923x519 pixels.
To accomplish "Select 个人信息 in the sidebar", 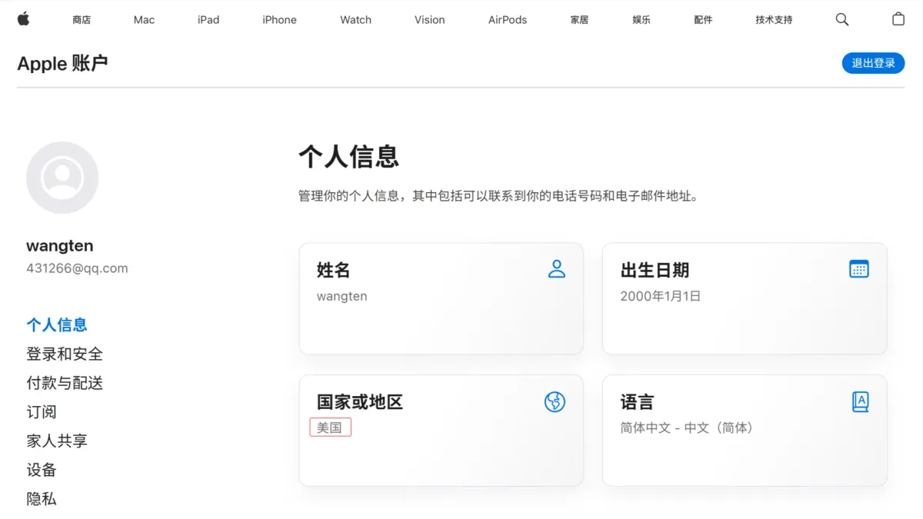I will 57,324.
